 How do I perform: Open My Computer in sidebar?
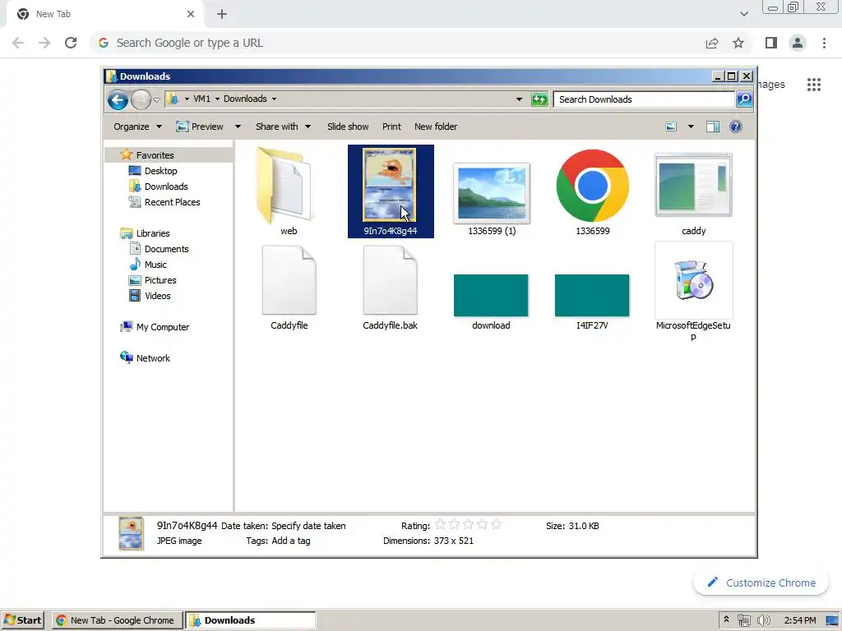pyautogui.click(x=162, y=327)
